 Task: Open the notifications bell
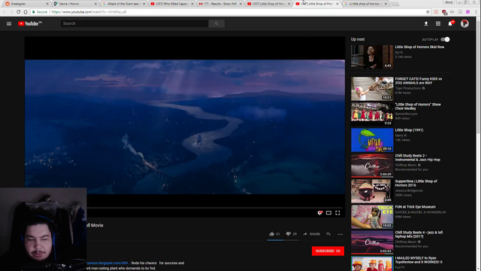click(x=450, y=23)
